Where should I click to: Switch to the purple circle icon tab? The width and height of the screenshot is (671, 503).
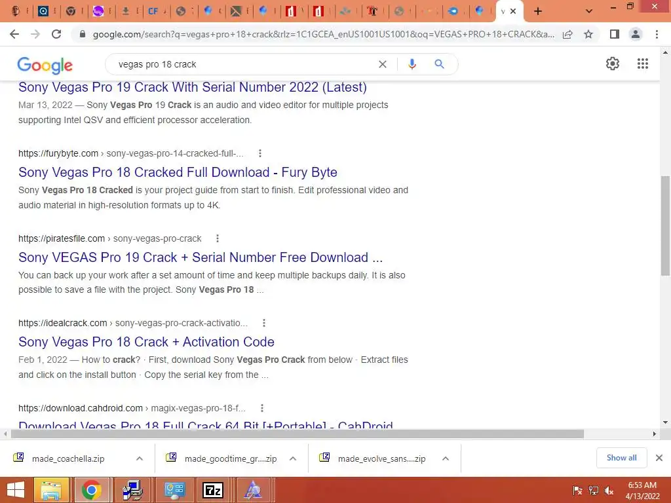coord(98,12)
